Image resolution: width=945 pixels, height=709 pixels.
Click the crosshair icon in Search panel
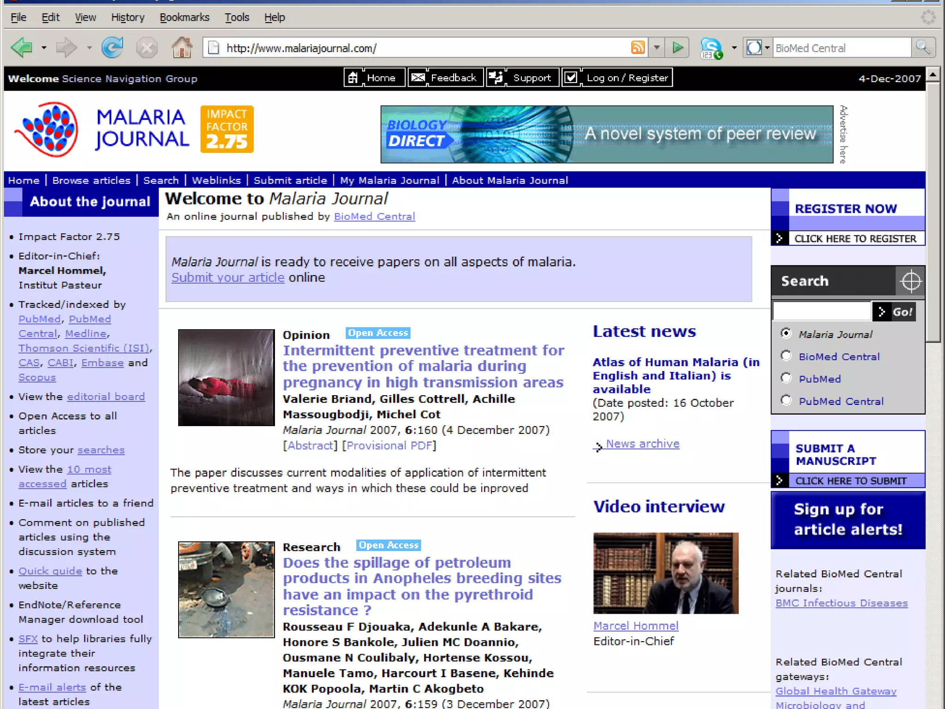point(910,281)
